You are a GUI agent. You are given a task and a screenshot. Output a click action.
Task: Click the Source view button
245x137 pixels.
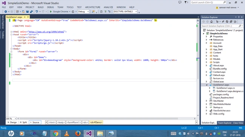coord(35,122)
